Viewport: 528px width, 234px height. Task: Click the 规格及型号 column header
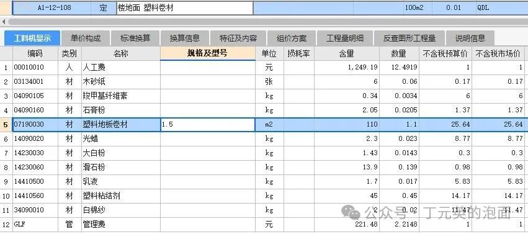[x=208, y=53]
